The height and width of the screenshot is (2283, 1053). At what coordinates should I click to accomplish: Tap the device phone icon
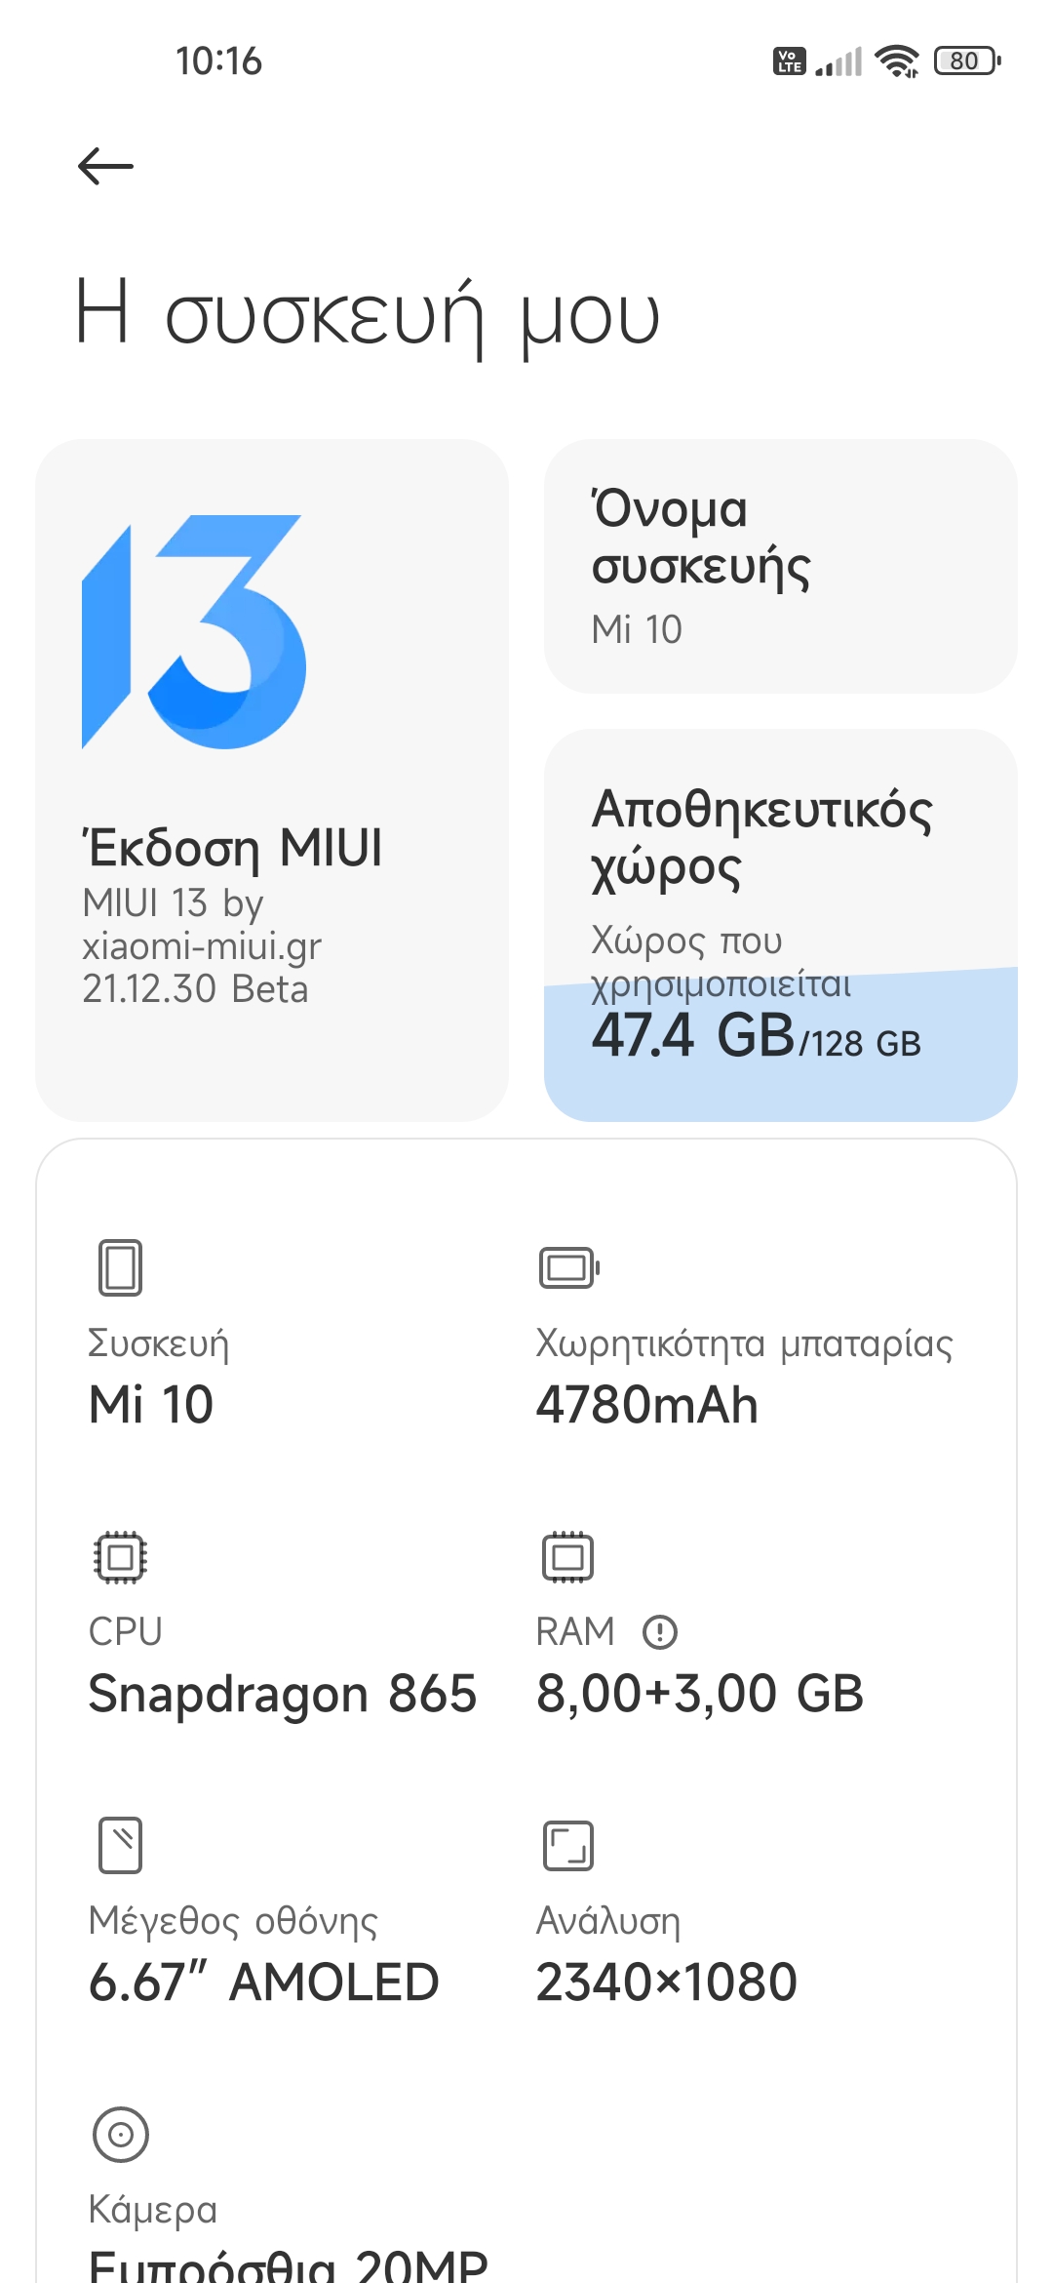(x=120, y=1267)
